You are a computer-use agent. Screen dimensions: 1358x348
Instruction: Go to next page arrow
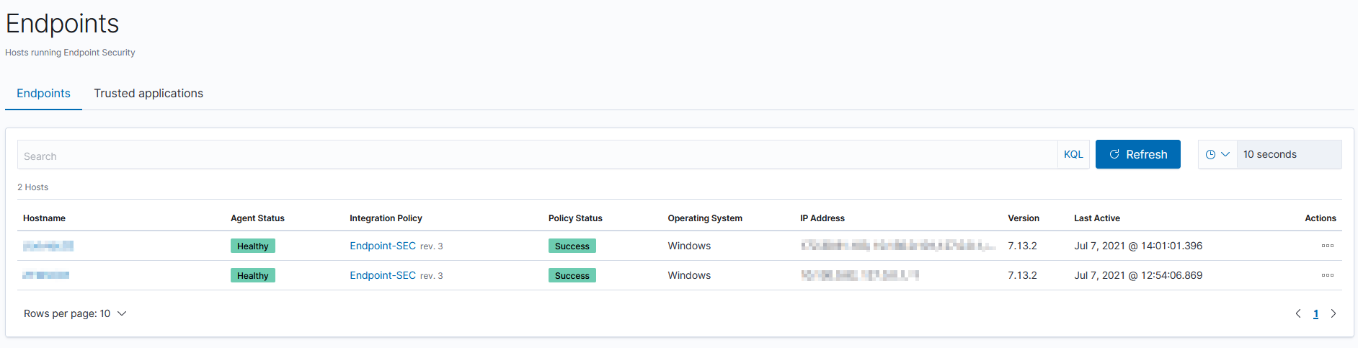tap(1333, 313)
